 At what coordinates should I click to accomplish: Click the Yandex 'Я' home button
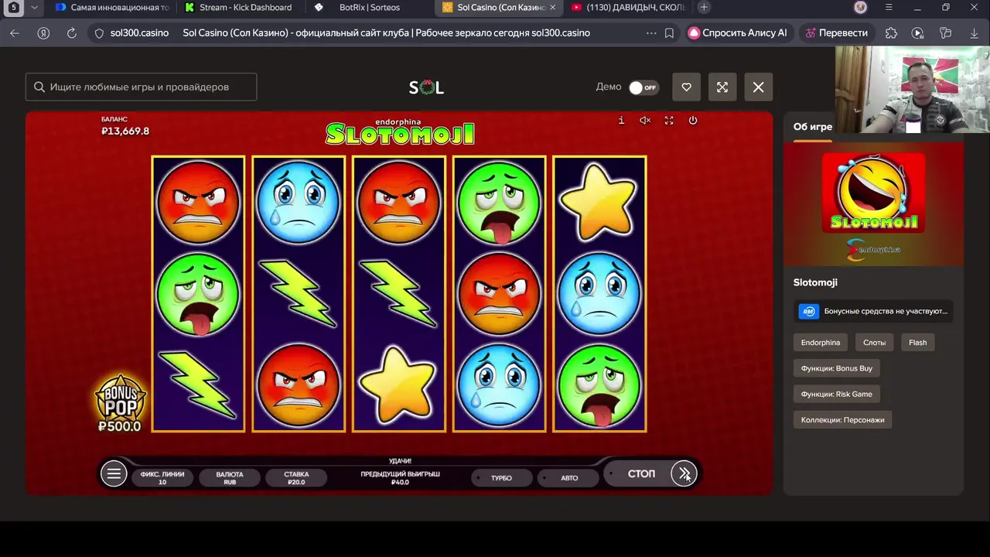43,33
